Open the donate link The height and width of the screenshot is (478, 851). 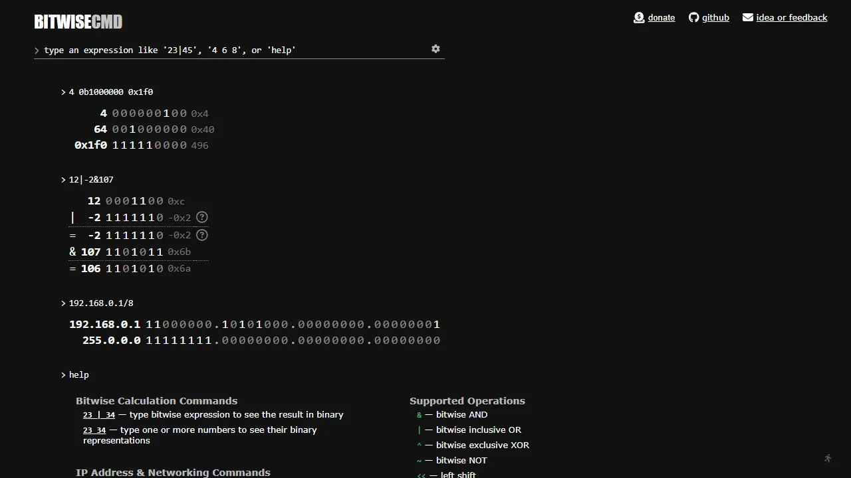click(661, 17)
